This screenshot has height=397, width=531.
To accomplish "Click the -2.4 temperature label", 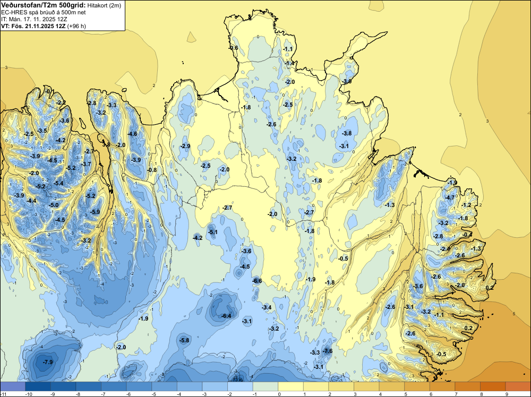I will coord(446,249).
